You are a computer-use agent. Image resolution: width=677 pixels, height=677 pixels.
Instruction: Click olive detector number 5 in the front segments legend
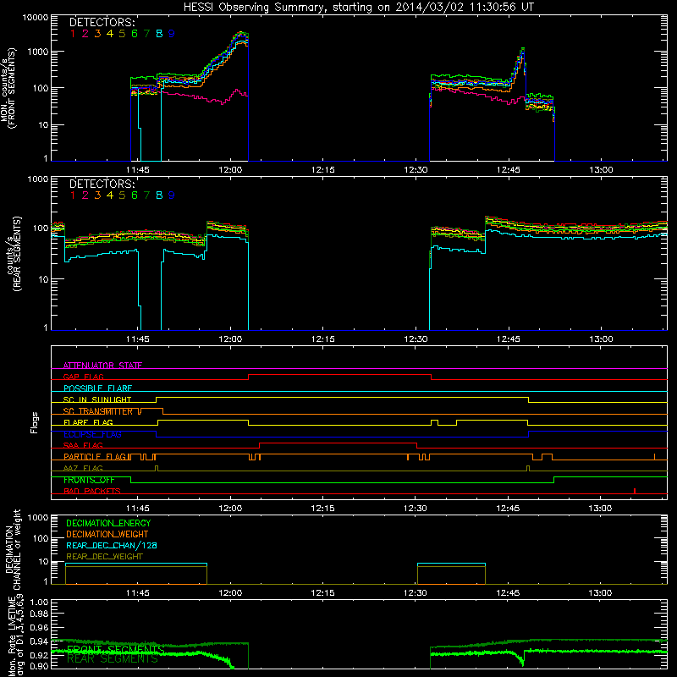[x=122, y=34]
